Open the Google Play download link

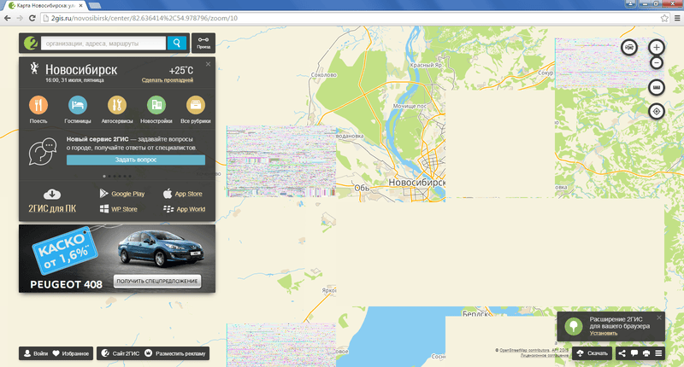click(x=121, y=194)
